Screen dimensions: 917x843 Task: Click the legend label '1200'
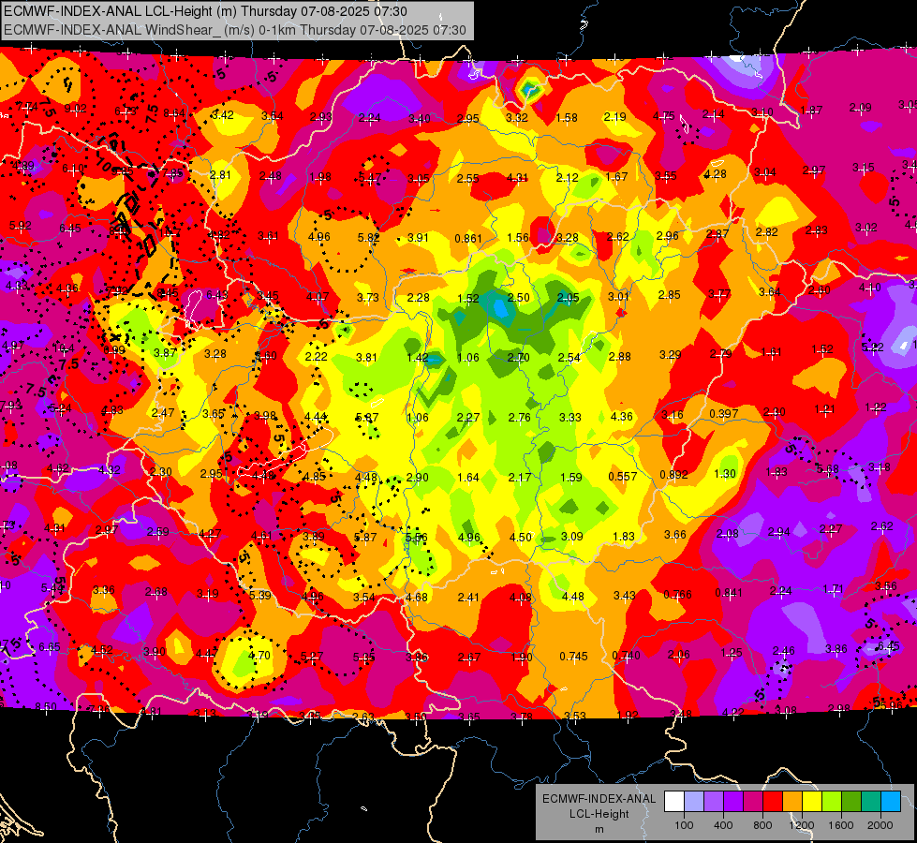click(802, 825)
